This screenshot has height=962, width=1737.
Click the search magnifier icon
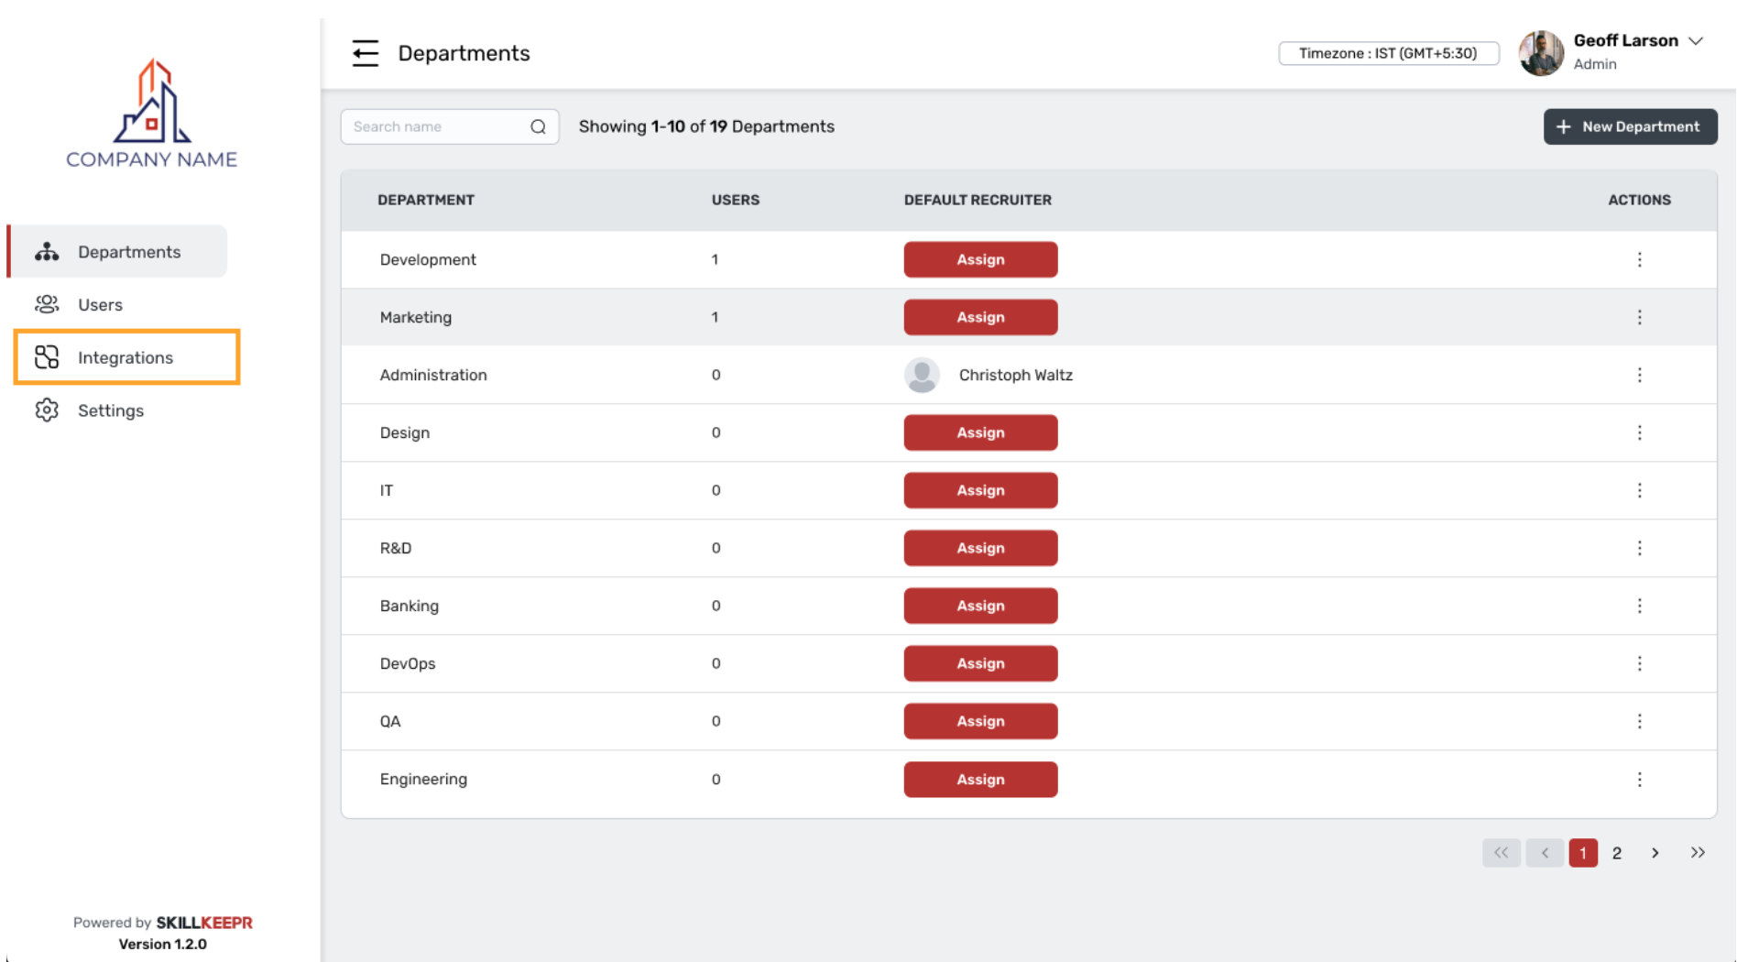click(538, 126)
